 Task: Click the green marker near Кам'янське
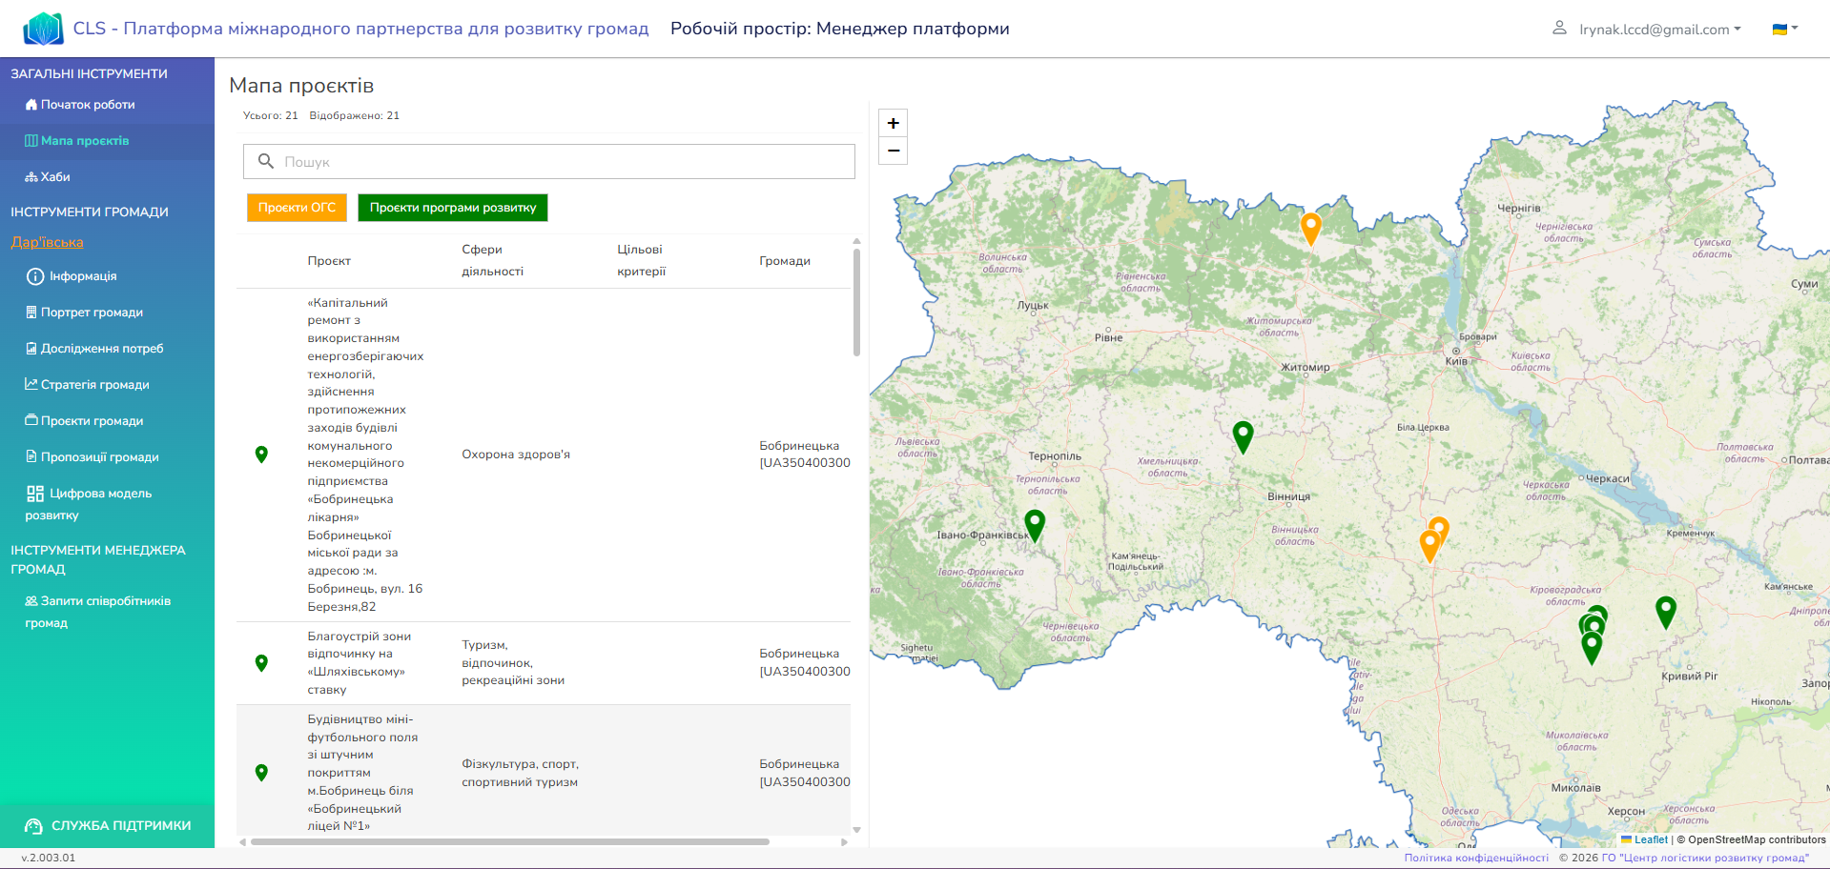(1666, 612)
